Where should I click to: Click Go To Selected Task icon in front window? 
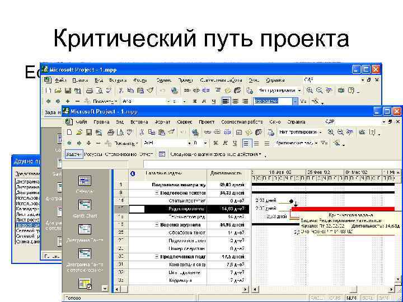(x=350, y=132)
